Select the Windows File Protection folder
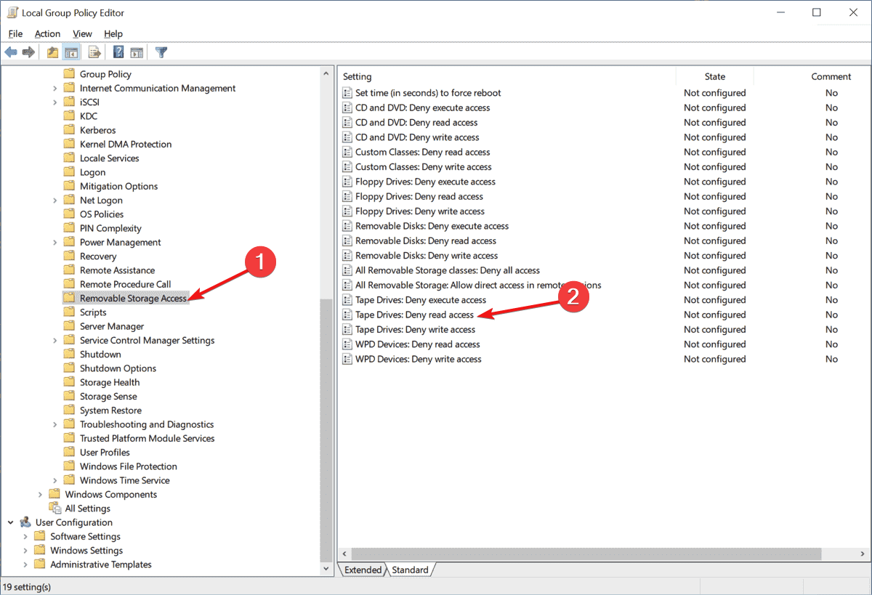 129,466
